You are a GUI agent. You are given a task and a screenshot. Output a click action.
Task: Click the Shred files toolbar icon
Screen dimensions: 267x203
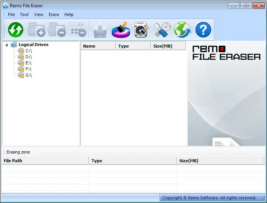pyautogui.click(x=100, y=30)
